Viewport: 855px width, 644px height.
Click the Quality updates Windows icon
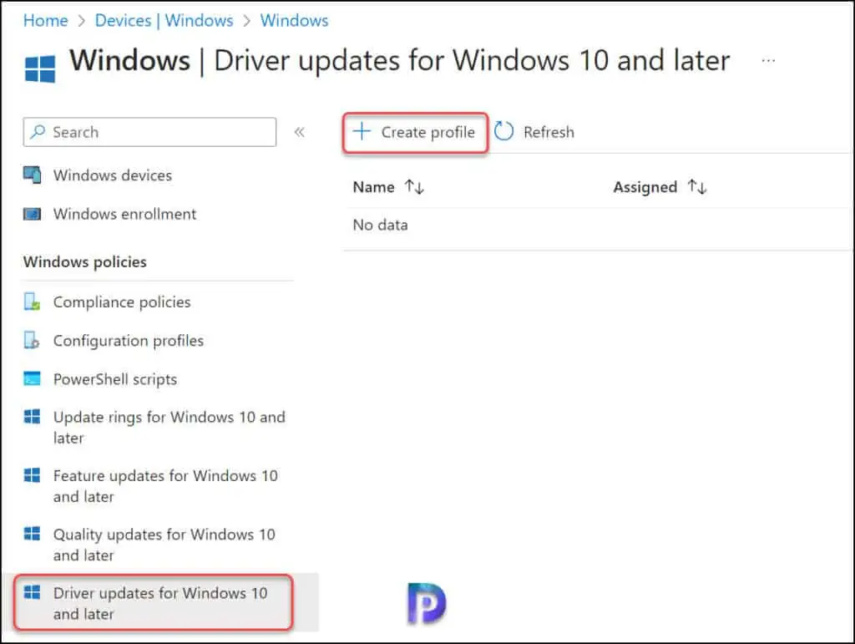point(33,533)
